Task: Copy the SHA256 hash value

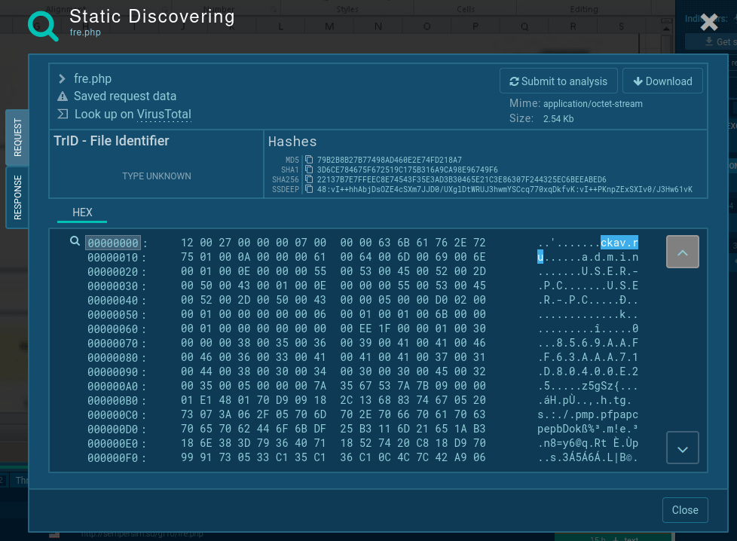Action: pyautogui.click(x=309, y=179)
